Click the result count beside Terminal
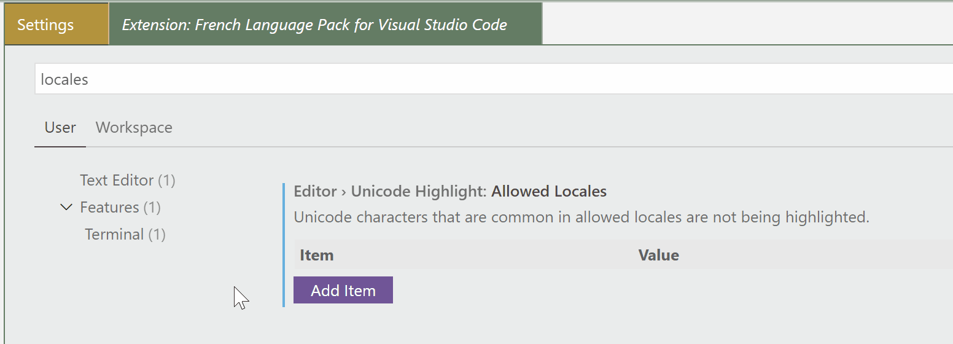The width and height of the screenshot is (953, 344). (157, 235)
